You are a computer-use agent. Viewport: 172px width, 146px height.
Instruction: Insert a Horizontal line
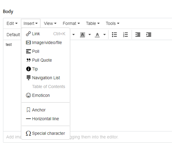[x=46, y=119]
